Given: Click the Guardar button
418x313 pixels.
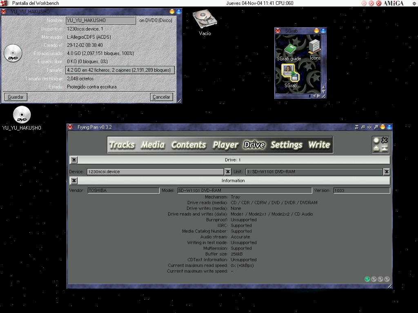Looking at the screenshot, I should [x=16, y=97].
